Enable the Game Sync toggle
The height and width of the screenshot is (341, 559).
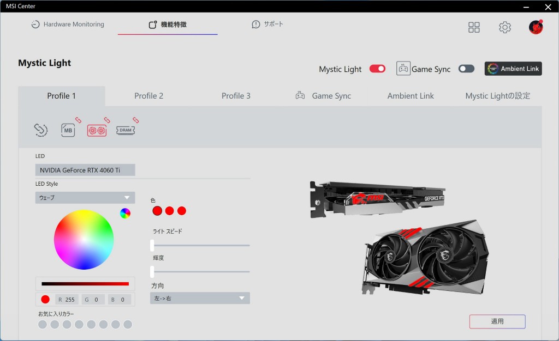point(466,69)
